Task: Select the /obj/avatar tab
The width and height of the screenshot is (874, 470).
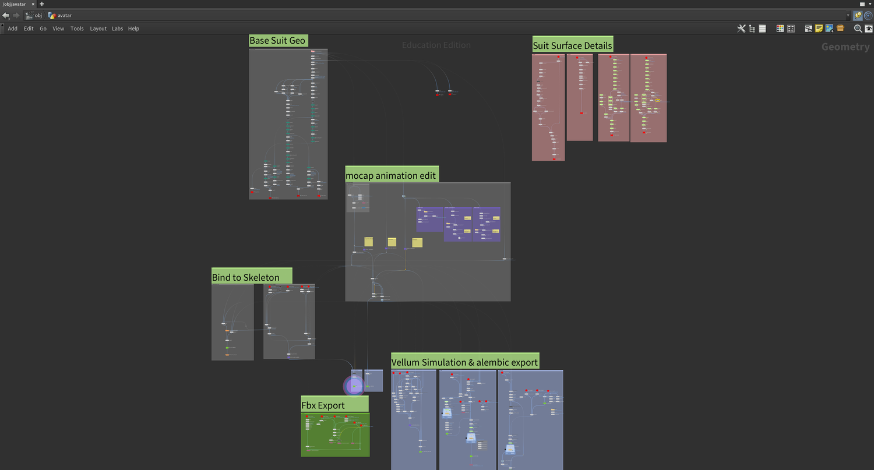Action: tap(15, 4)
